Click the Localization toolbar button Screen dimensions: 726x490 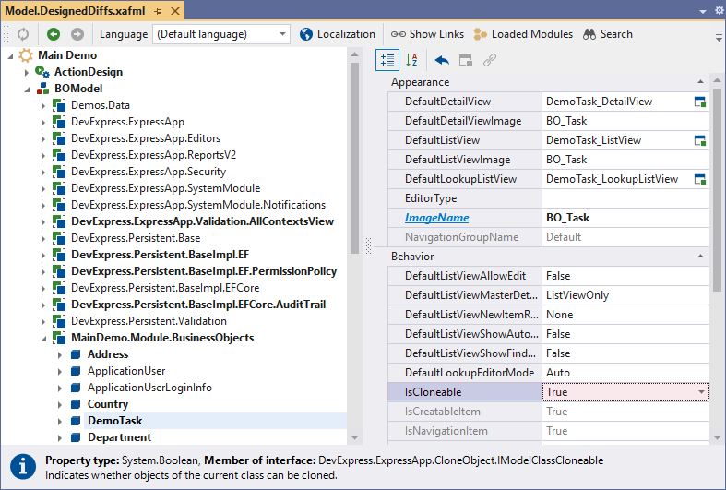[x=338, y=34]
